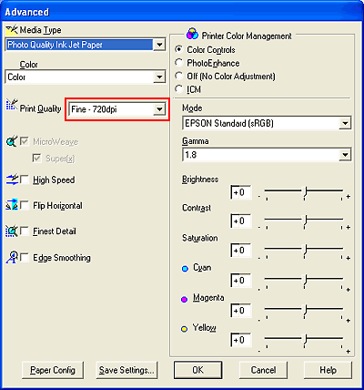364x390 pixels.
Task: Select the PhotoEnhance radio button
Action: tap(179, 63)
